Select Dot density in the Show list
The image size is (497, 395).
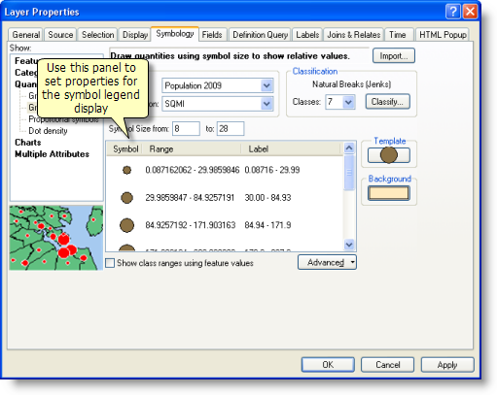click(x=48, y=131)
